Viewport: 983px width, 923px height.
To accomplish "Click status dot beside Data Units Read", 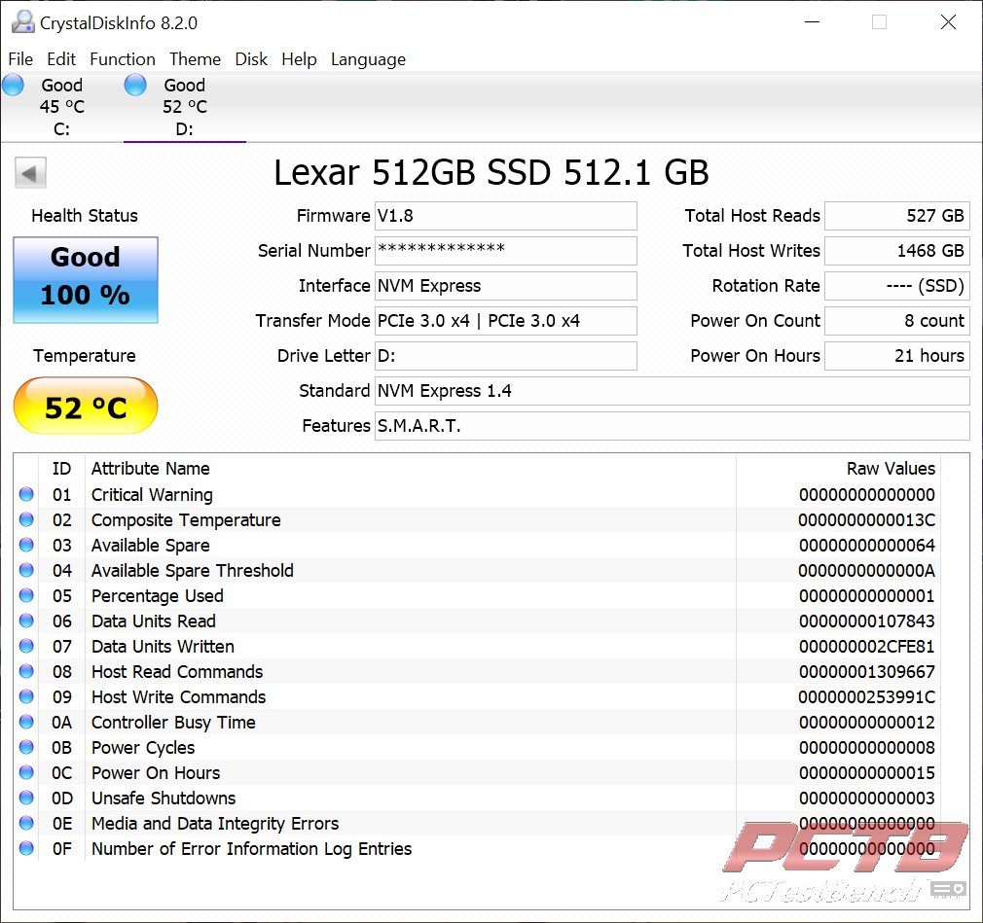I will [26, 621].
